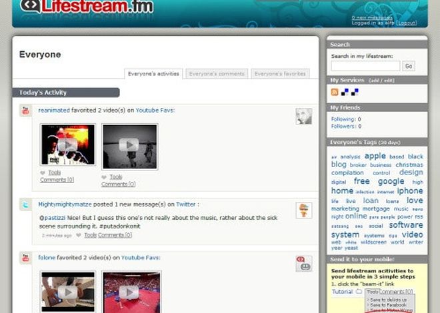Viewport: 440px width, 313px height.
Task: Select the software tag
Action: click(406, 225)
